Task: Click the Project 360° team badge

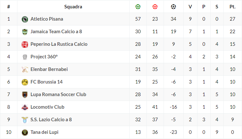Action: pyautogui.click(x=25, y=57)
